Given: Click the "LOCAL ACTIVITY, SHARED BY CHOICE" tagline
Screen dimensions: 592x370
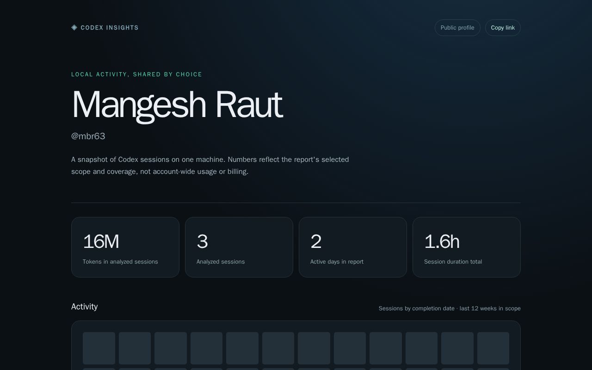Looking at the screenshot, I should click(137, 74).
